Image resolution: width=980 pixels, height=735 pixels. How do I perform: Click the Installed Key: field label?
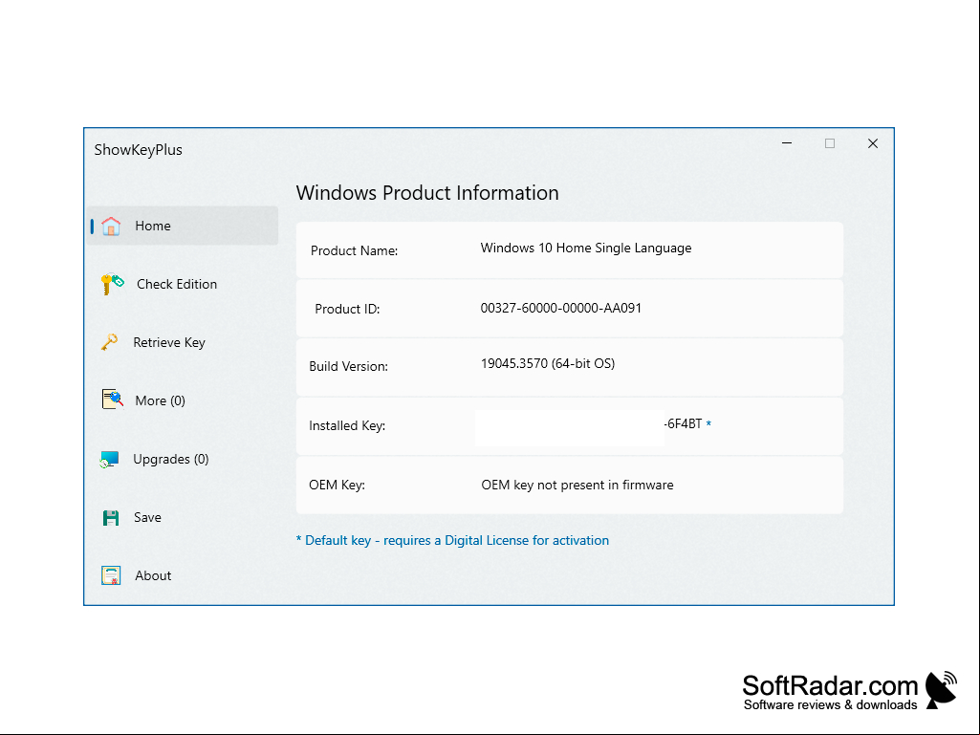[x=347, y=425]
